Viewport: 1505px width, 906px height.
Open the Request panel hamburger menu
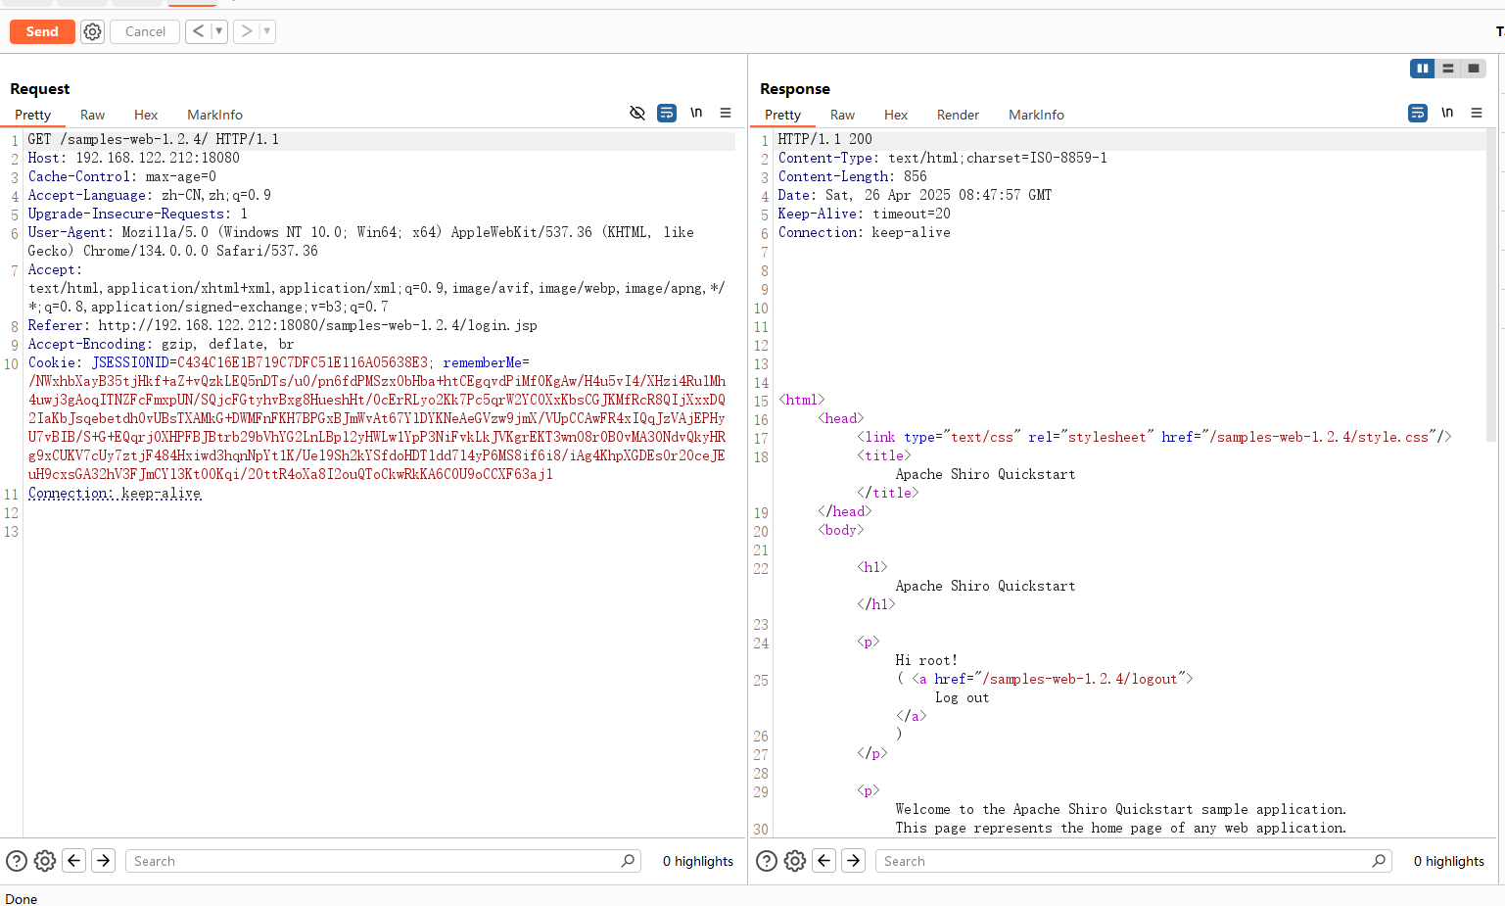[x=726, y=113]
